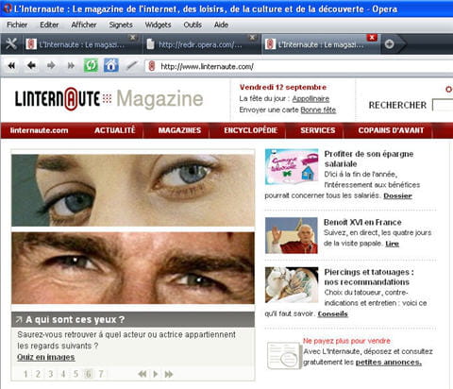Screen dimensions: 453x389
Task: Open the Appolinaire link
Action: coord(310,99)
